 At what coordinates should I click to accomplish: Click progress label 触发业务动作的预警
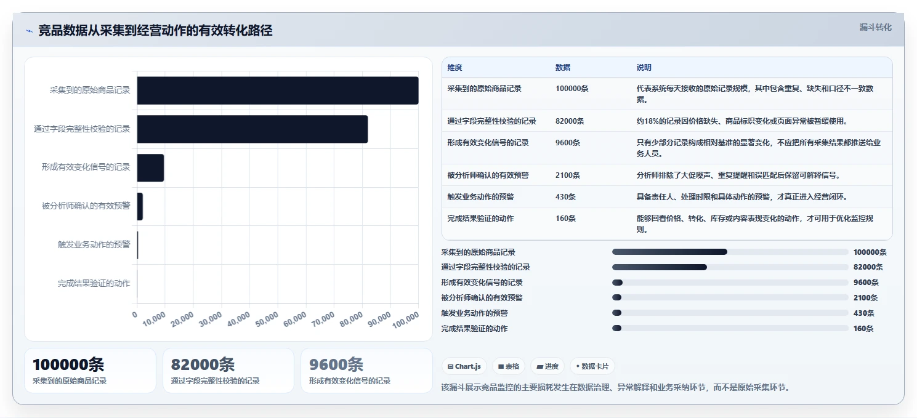[x=475, y=313]
